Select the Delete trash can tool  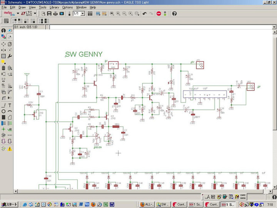pos(3,68)
